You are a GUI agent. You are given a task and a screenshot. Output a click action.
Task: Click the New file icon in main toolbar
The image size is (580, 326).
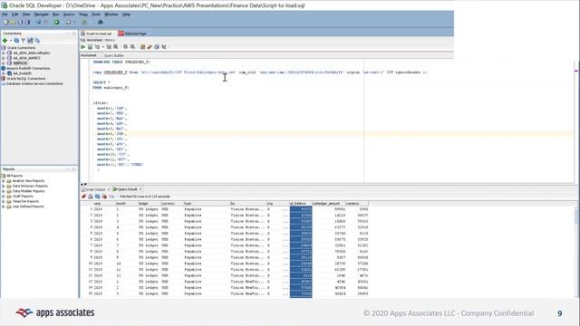point(5,22)
